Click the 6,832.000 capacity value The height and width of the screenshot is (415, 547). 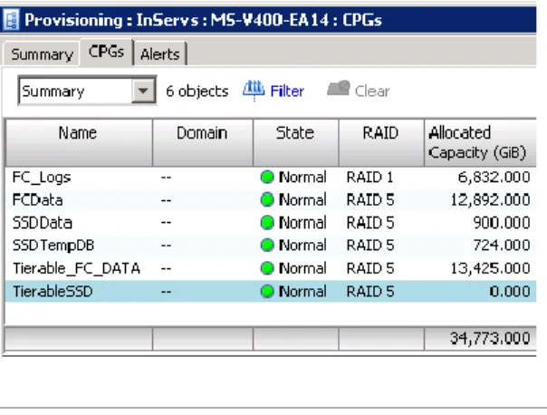point(494,178)
